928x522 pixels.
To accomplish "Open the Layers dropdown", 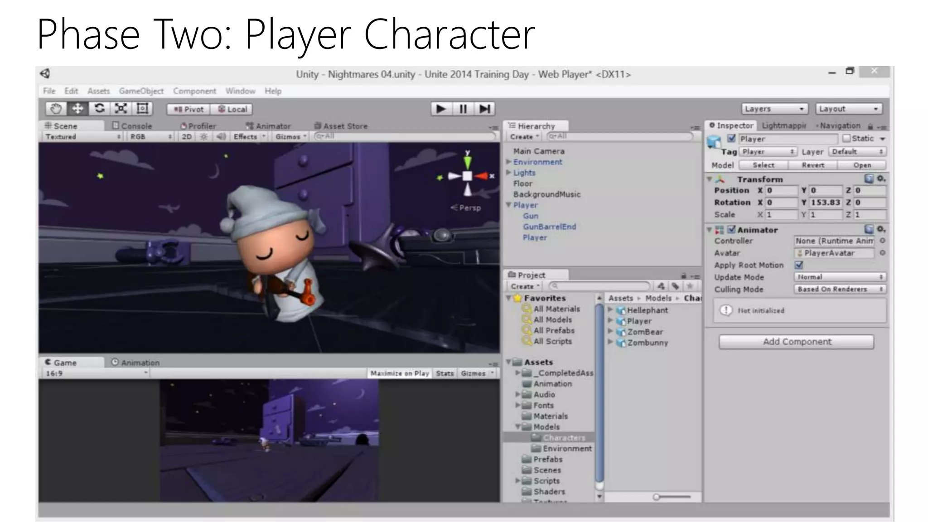I will click(774, 109).
